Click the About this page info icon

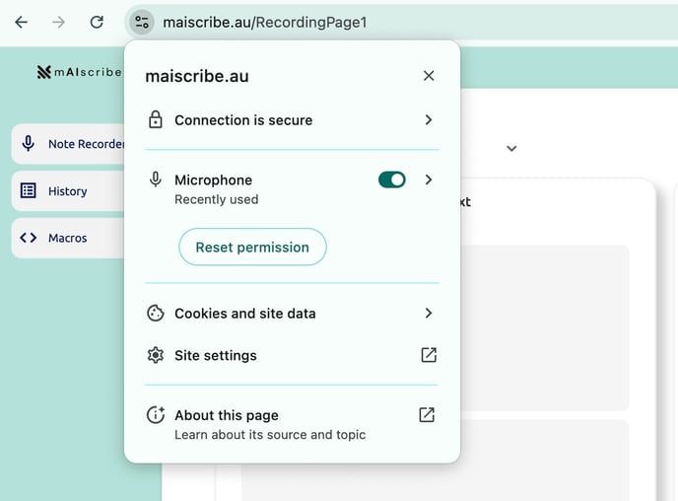156,415
